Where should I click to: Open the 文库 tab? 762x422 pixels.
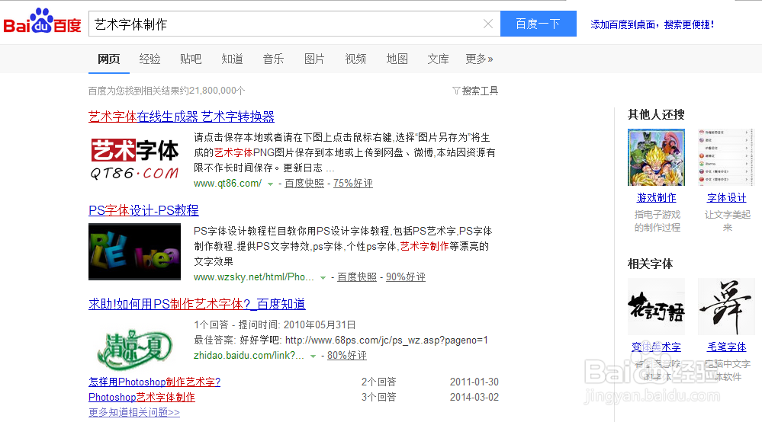tap(438, 59)
